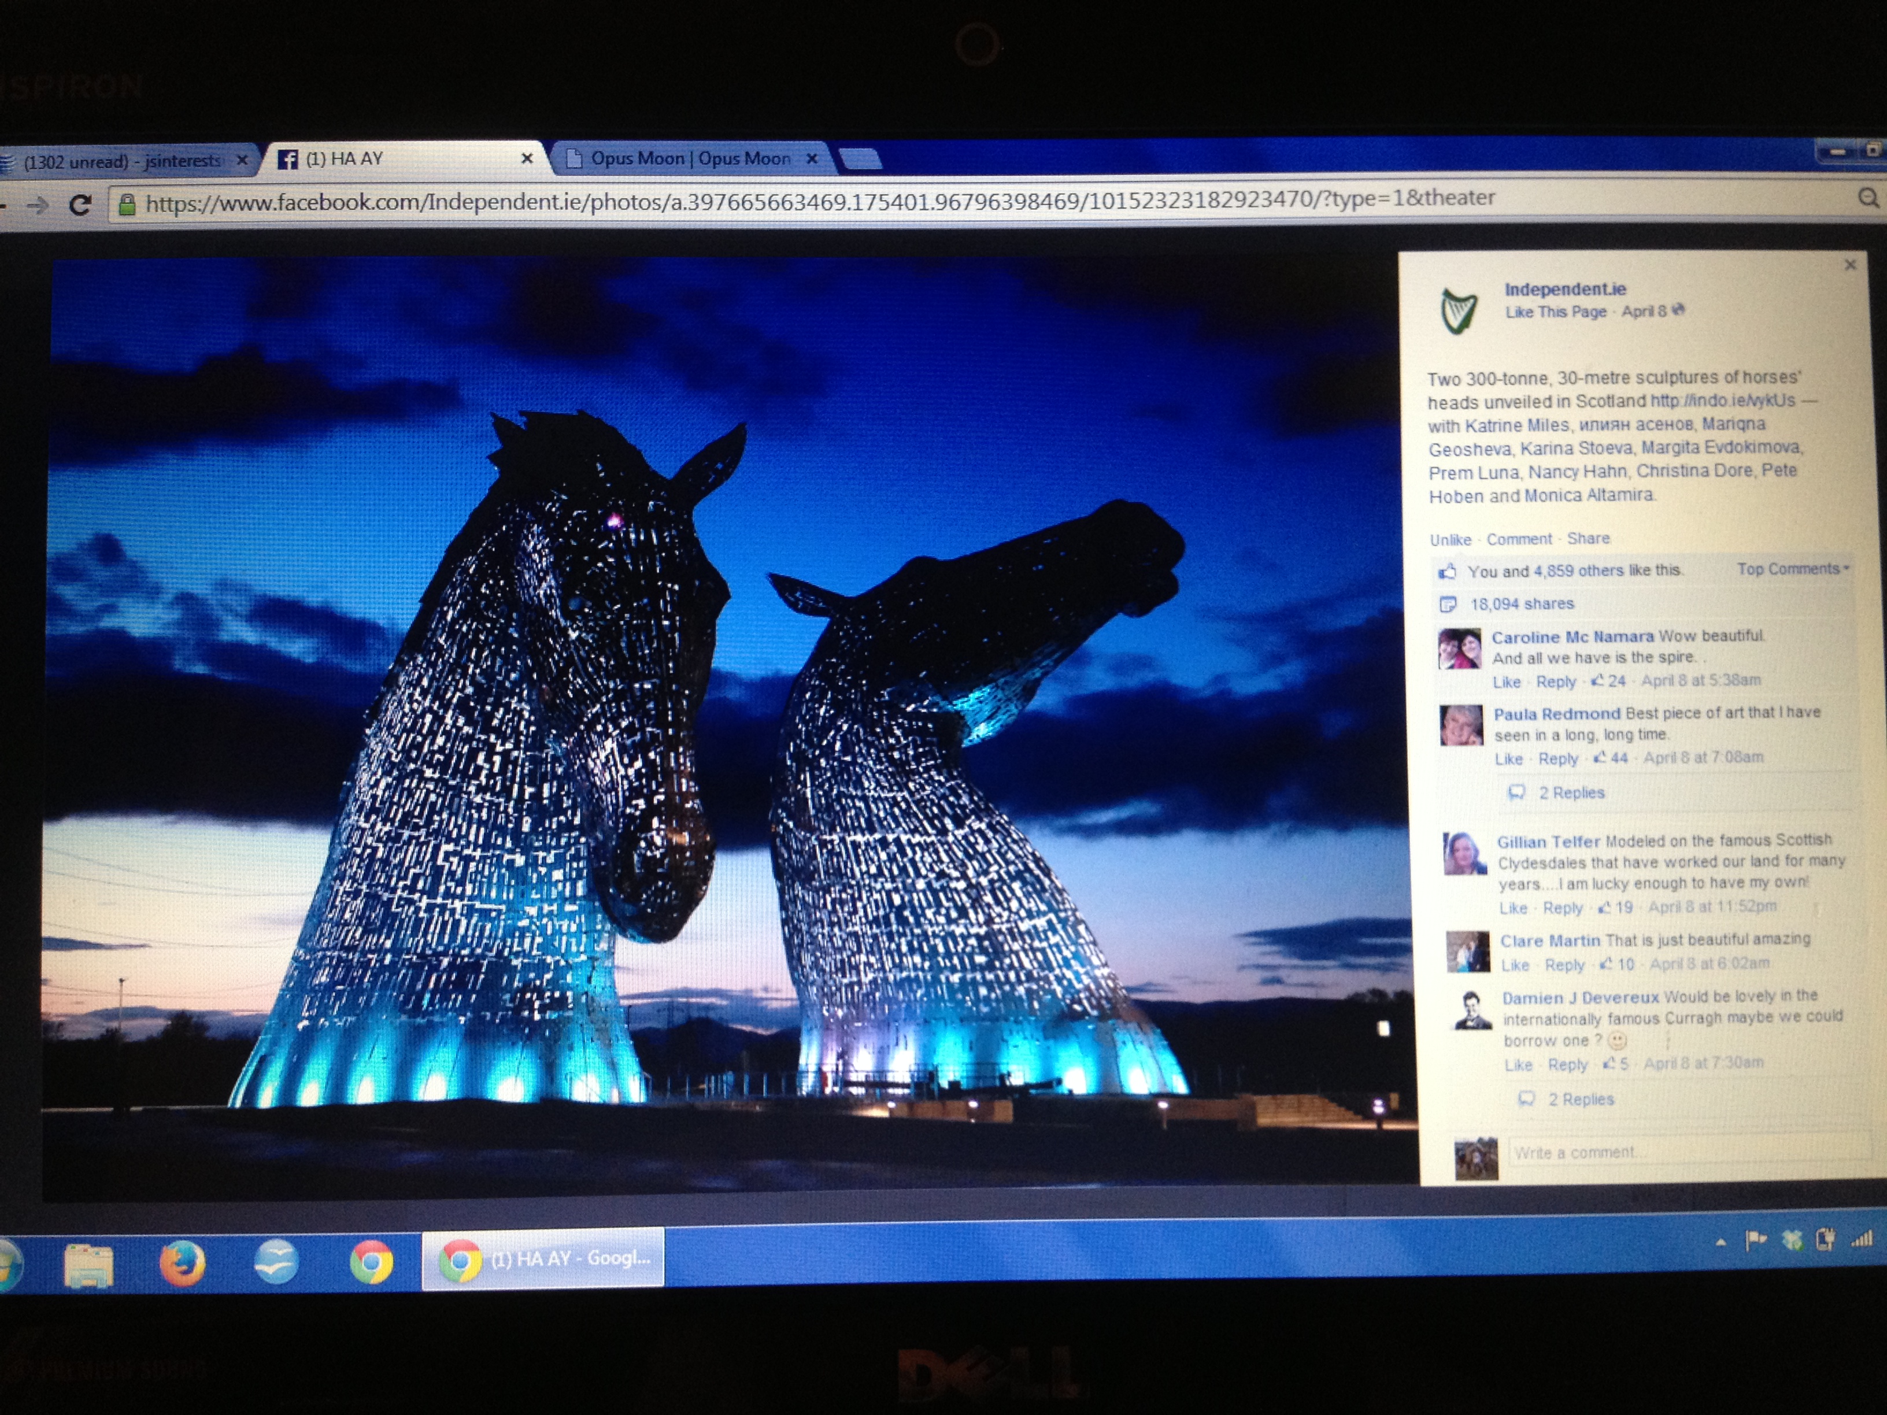Viewport: 1887px width, 1415px height.
Task: Reply to Caroline Mc Namara's comment
Action: coord(1556,681)
